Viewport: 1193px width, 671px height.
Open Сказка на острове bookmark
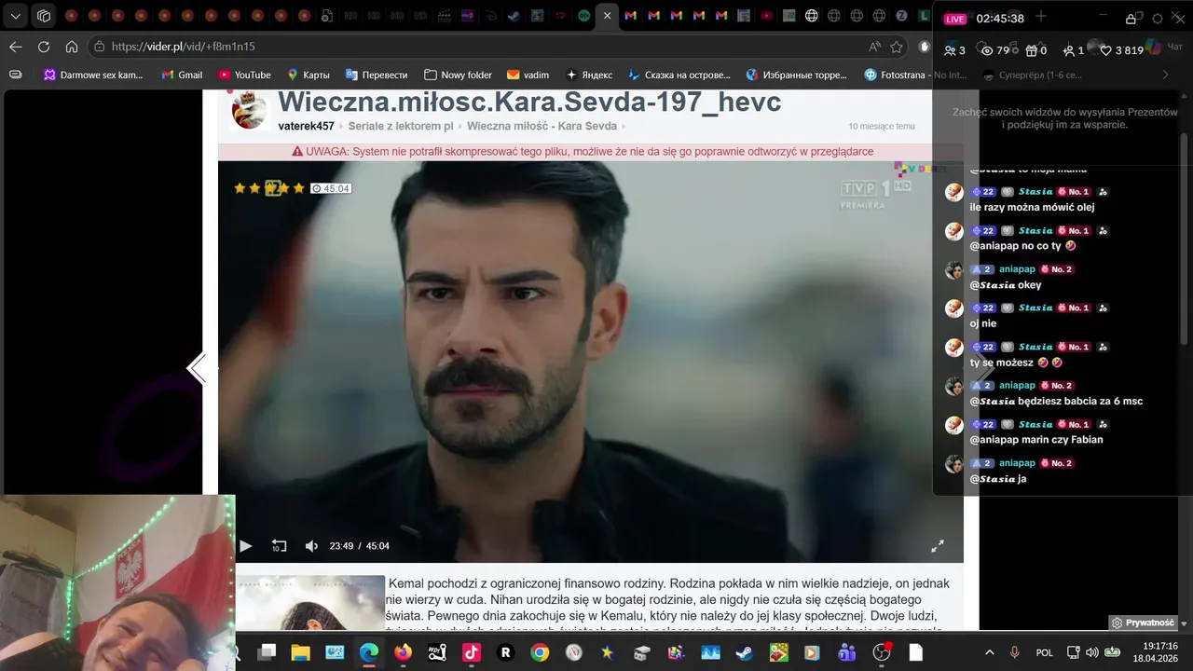tap(680, 75)
